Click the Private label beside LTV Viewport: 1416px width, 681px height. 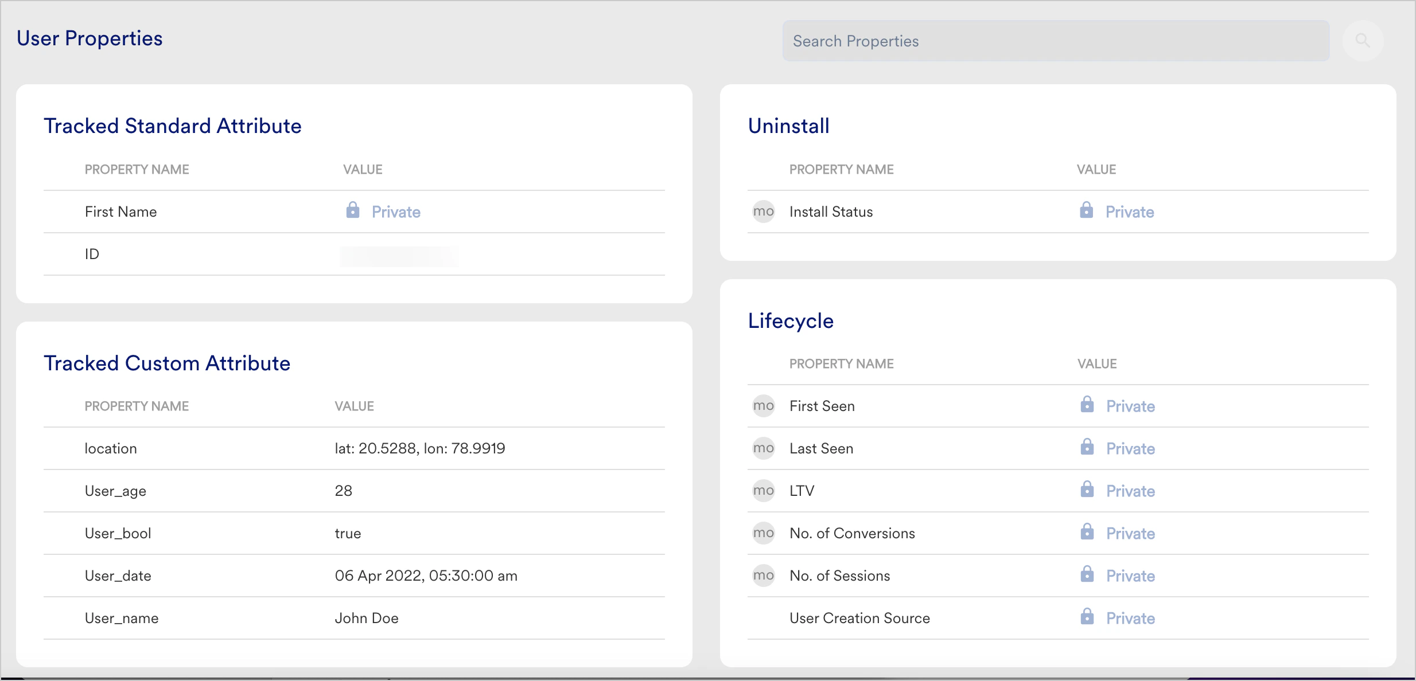click(x=1130, y=490)
